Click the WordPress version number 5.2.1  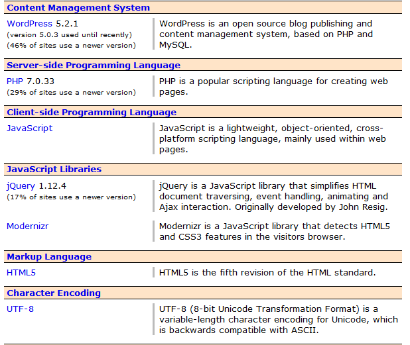pos(67,24)
